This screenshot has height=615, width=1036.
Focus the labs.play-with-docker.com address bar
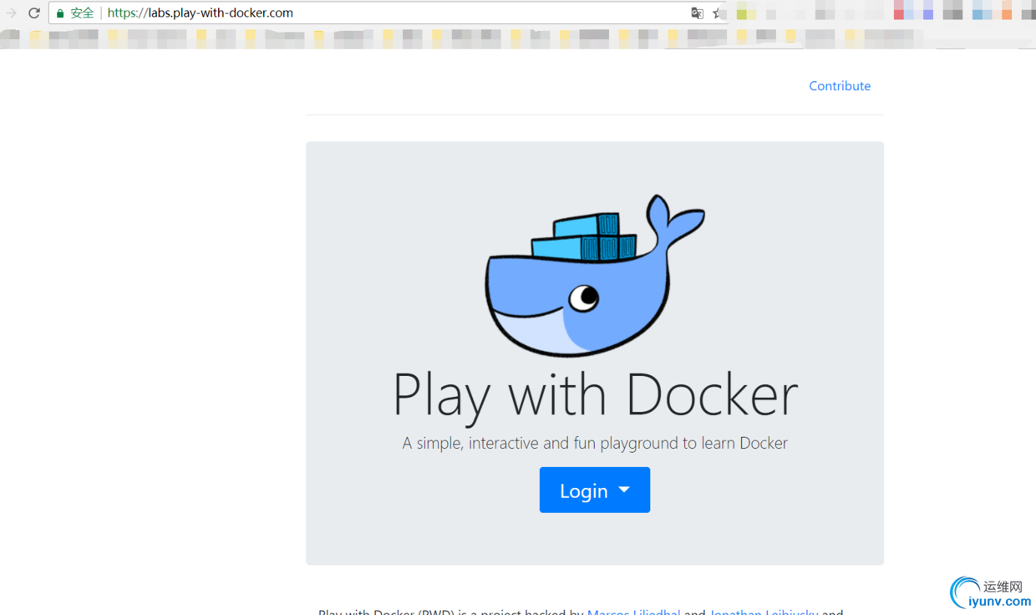tap(388, 13)
